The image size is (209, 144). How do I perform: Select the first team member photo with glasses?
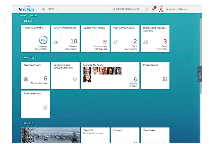tap(87, 71)
